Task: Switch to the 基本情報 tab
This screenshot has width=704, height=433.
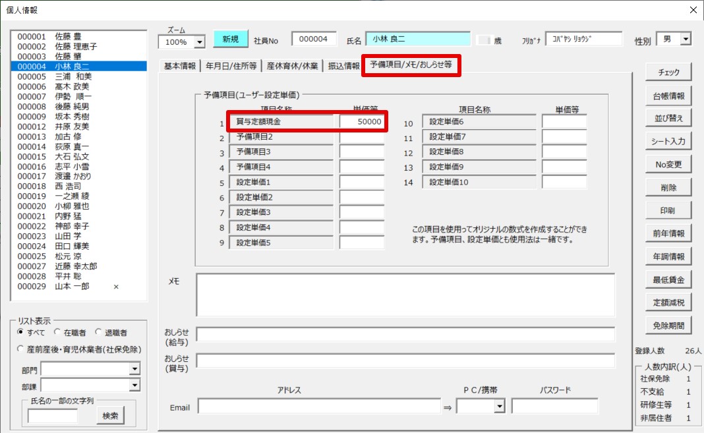Action: [x=179, y=66]
